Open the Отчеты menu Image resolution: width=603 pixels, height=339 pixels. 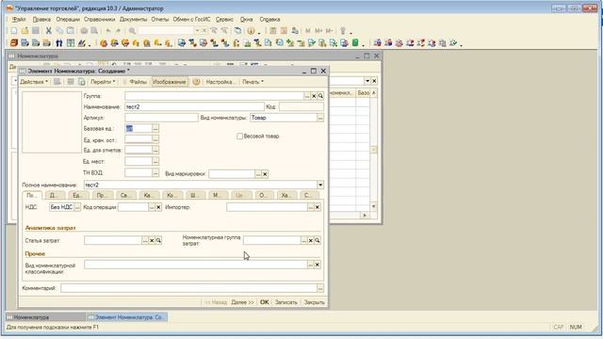point(160,19)
